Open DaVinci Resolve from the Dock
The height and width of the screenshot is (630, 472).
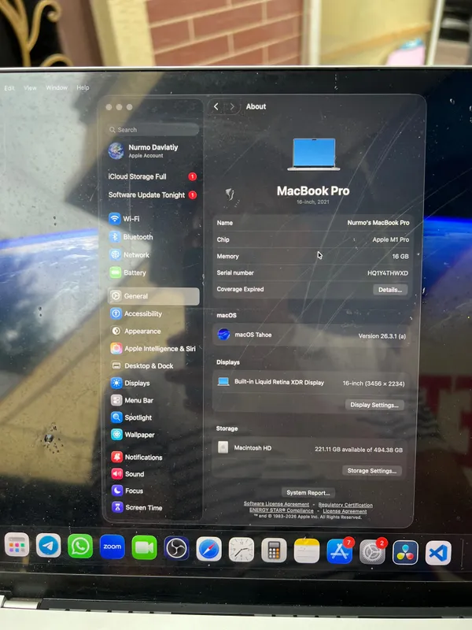pyautogui.click(x=405, y=553)
